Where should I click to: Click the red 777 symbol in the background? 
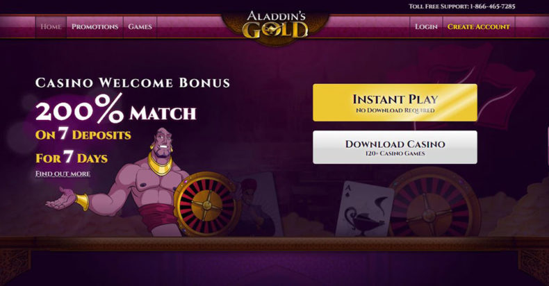[x=476, y=87]
